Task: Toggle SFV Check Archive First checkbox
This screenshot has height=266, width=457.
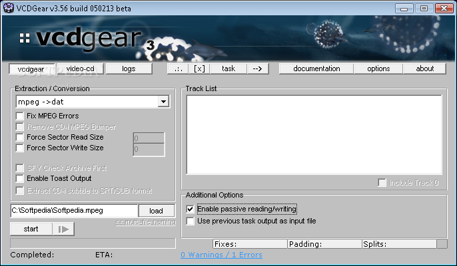Action: (x=19, y=168)
